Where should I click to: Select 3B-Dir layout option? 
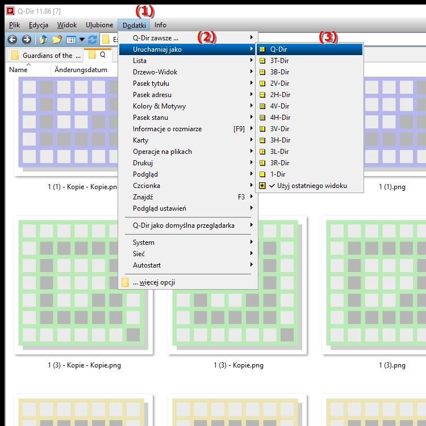point(310,72)
